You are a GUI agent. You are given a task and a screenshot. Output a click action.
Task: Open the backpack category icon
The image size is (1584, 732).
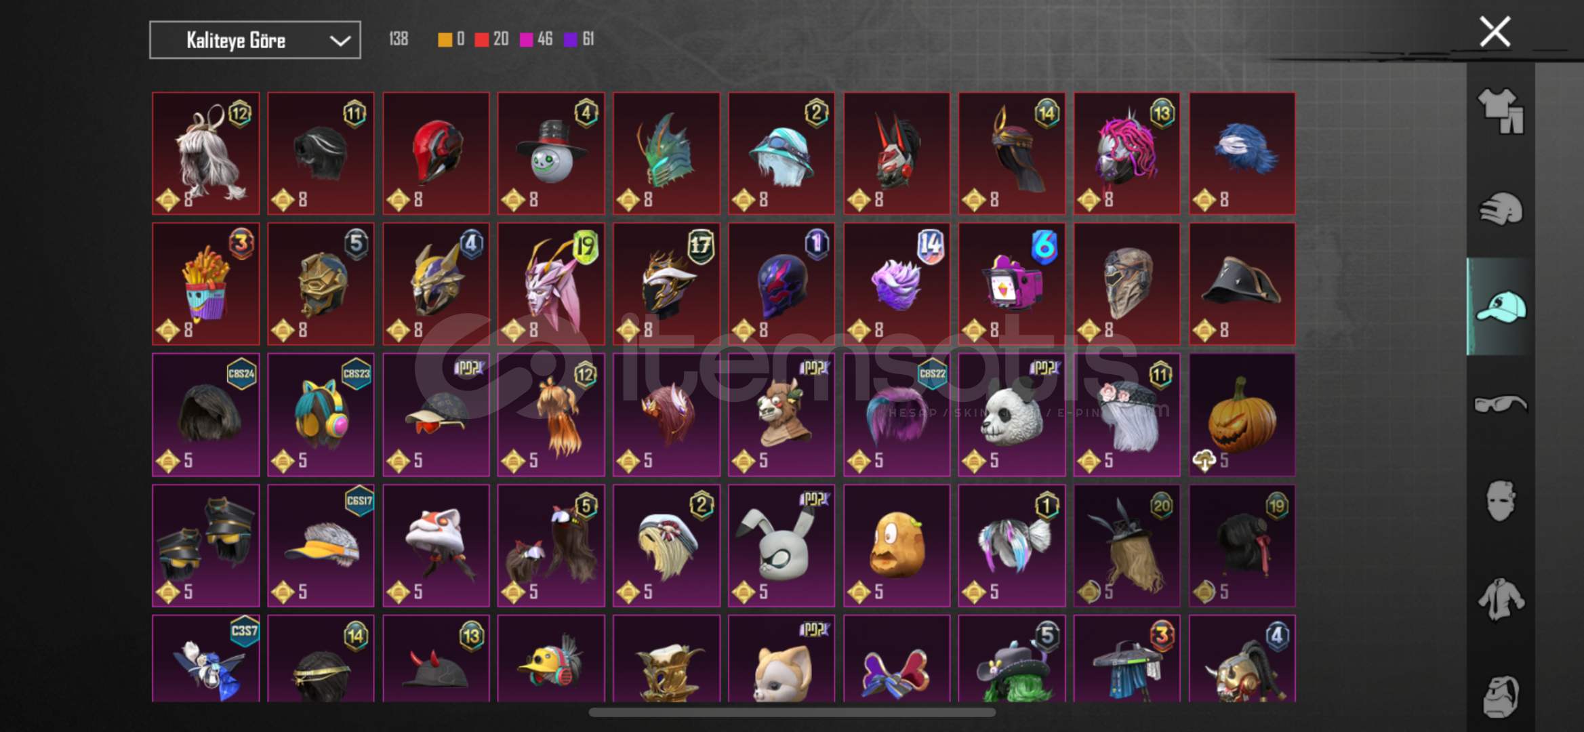(x=1501, y=696)
